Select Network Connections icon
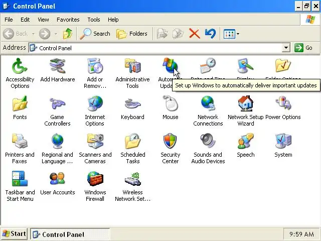321x241 pixels. [x=208, y=103]
